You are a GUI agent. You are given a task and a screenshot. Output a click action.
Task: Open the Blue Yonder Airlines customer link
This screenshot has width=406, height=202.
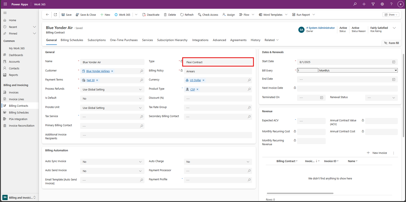point(98,71)
